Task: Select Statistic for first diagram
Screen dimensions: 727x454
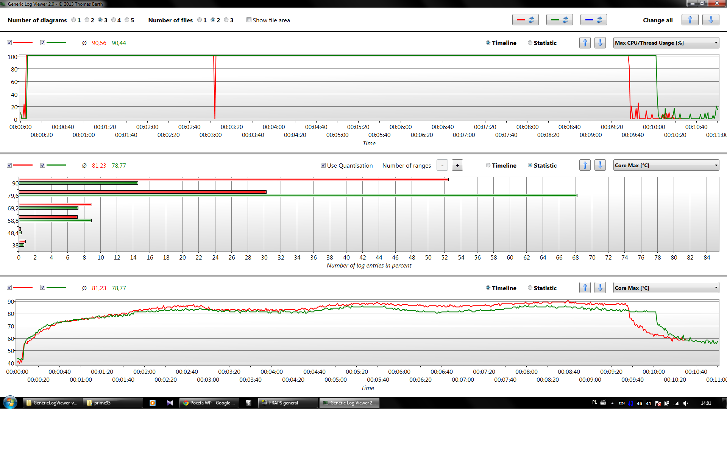Action: [530, 43]
